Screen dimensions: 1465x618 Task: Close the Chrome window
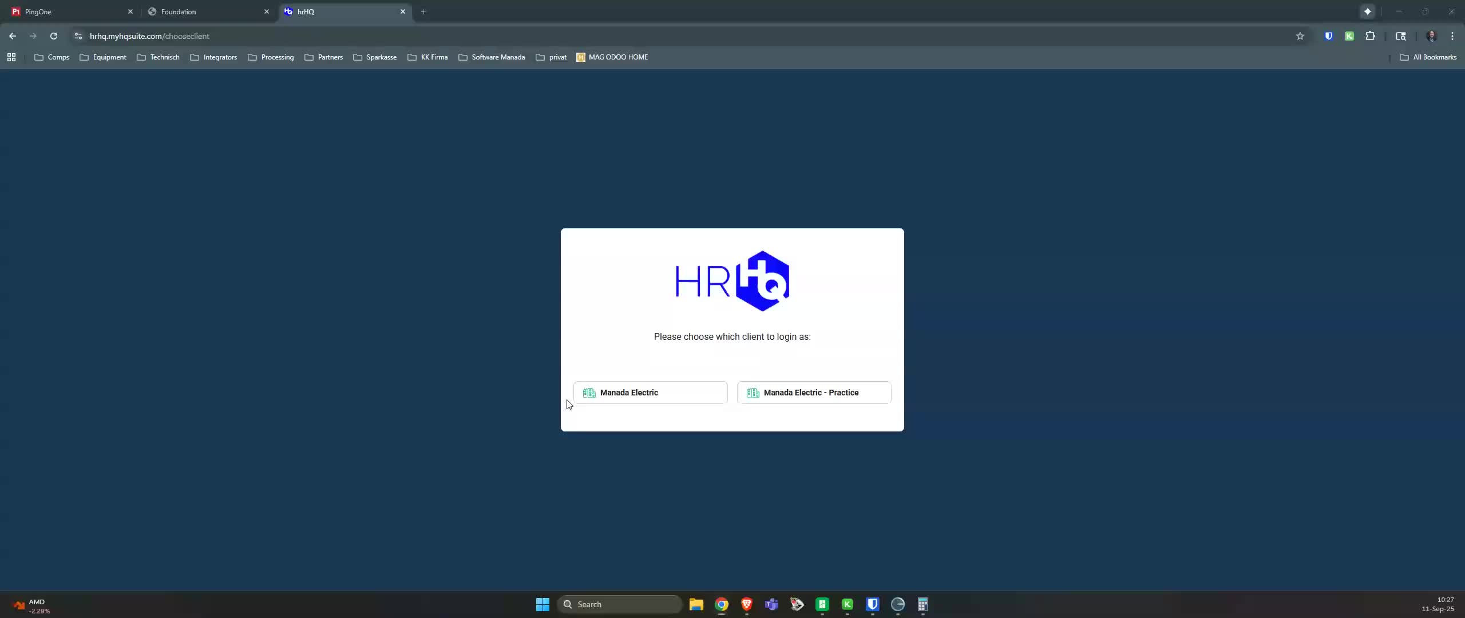(1452, 11)
